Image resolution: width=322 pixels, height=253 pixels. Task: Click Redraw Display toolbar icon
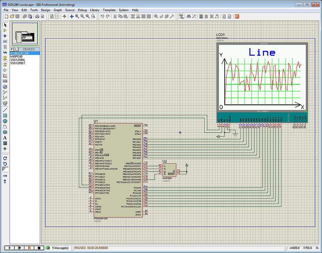pyautogui.click(x=52, y=16)
